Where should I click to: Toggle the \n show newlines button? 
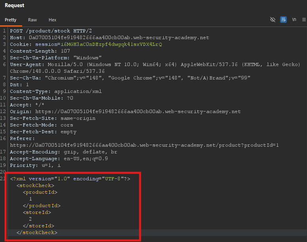(x=294, y=19)
